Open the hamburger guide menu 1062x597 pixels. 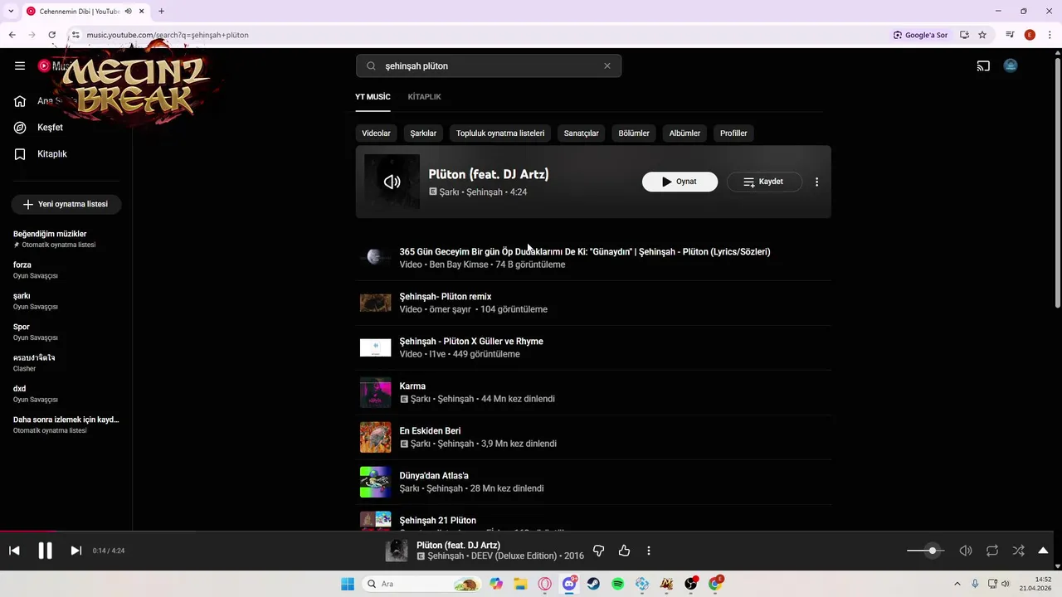[20, 66]
